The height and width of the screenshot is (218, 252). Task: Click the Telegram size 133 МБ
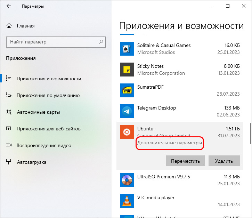point(232,108)
